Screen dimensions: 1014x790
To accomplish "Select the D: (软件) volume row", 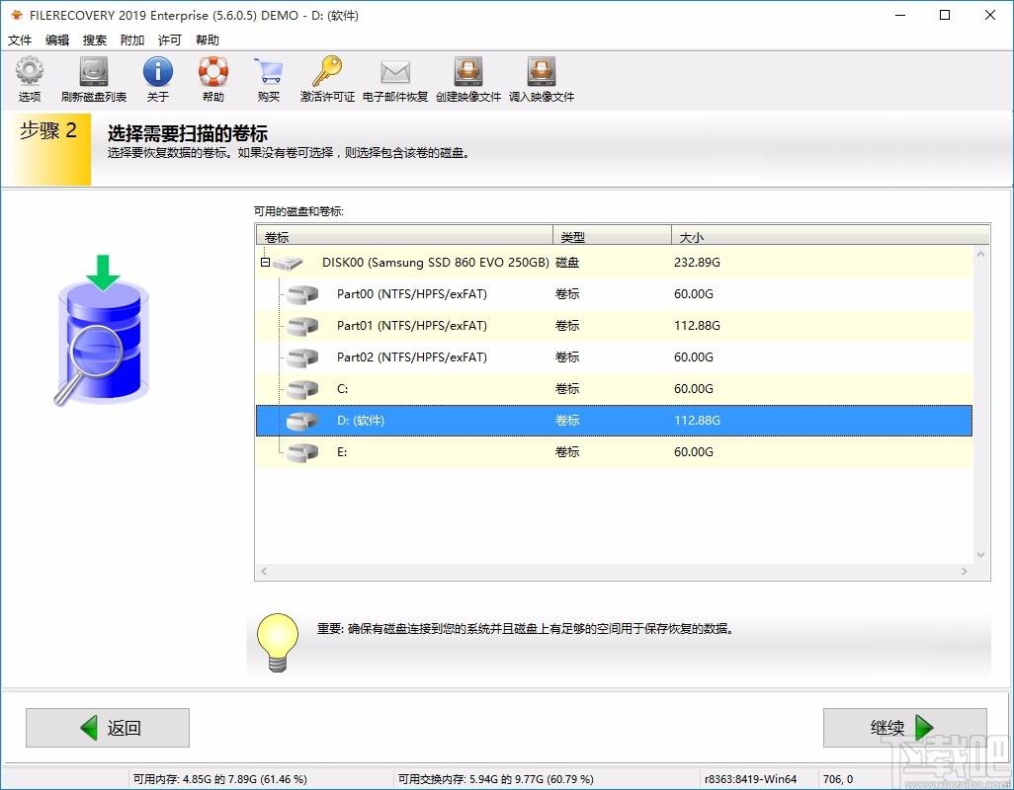I will (615, 421).
